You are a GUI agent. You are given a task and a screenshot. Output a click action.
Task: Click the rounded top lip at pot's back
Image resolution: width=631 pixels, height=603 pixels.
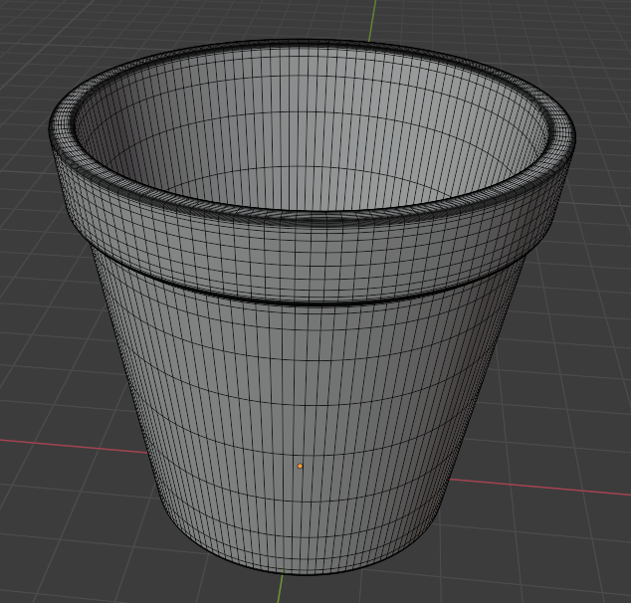tap(310, 44)
